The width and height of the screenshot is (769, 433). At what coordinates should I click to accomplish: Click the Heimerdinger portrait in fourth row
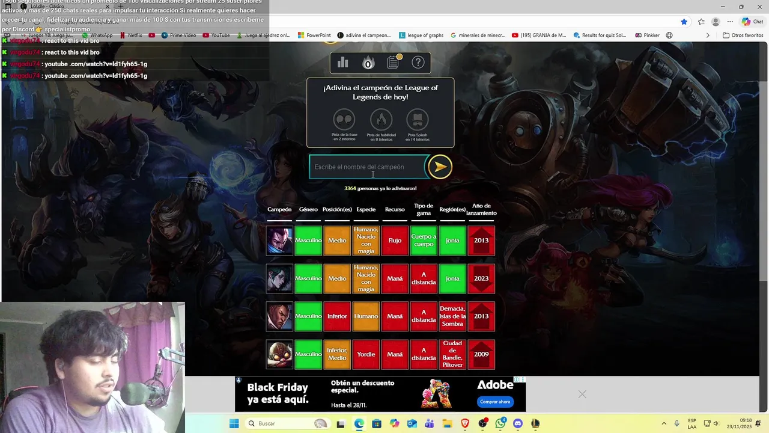(279, 354)
